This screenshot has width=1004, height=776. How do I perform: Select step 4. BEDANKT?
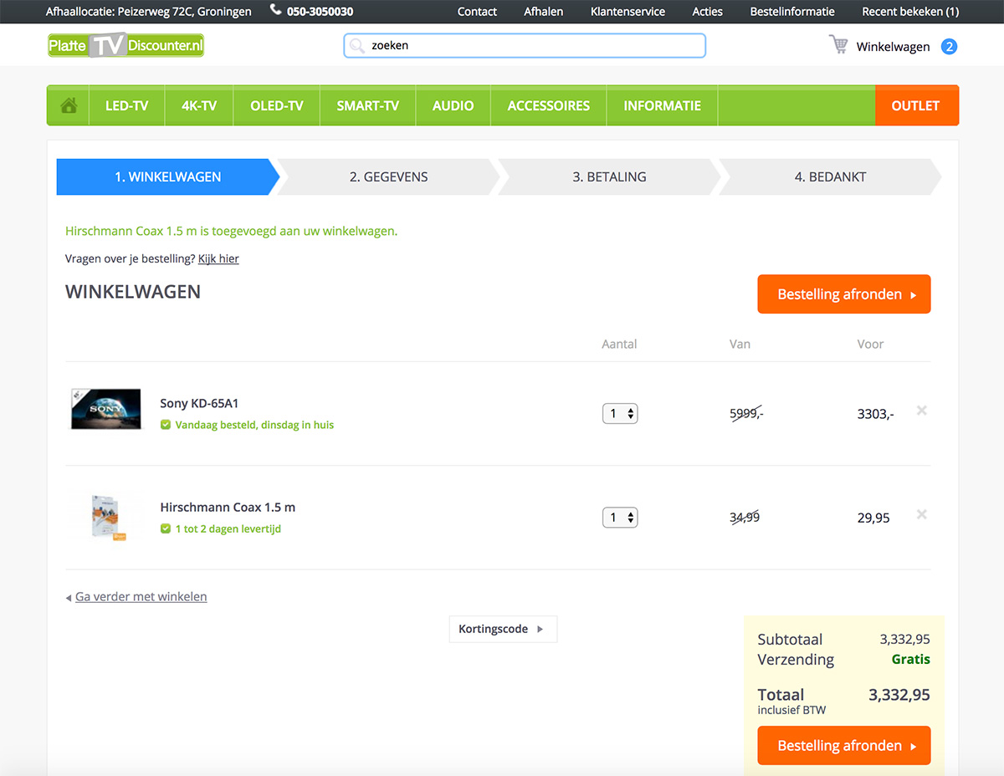tap(831, 176)
